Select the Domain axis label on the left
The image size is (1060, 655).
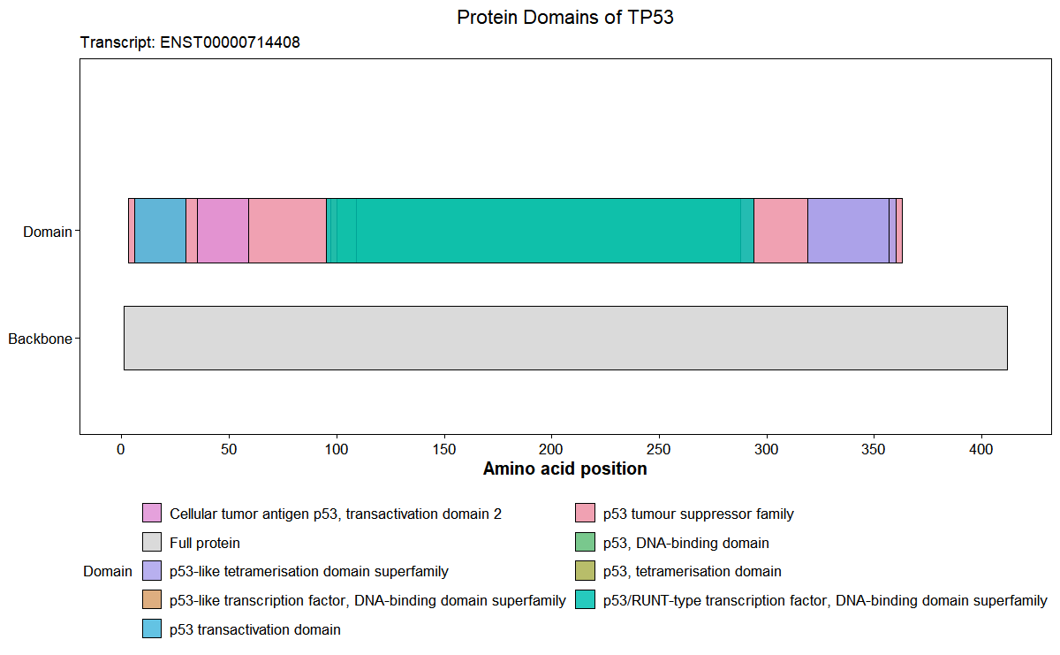pos(47,232)
